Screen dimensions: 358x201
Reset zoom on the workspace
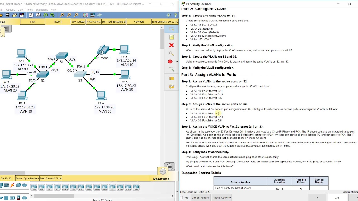pos(69,15)
